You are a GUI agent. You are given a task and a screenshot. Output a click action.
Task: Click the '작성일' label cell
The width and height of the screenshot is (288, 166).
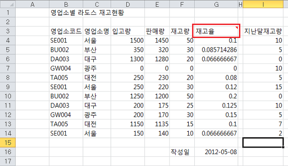[182, 152]
